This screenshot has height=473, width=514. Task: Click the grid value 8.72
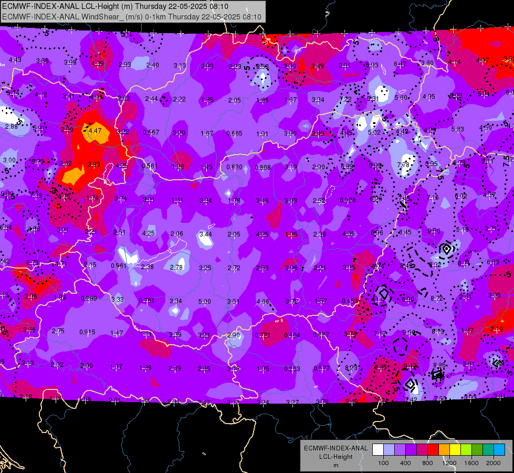coord(437,298)
